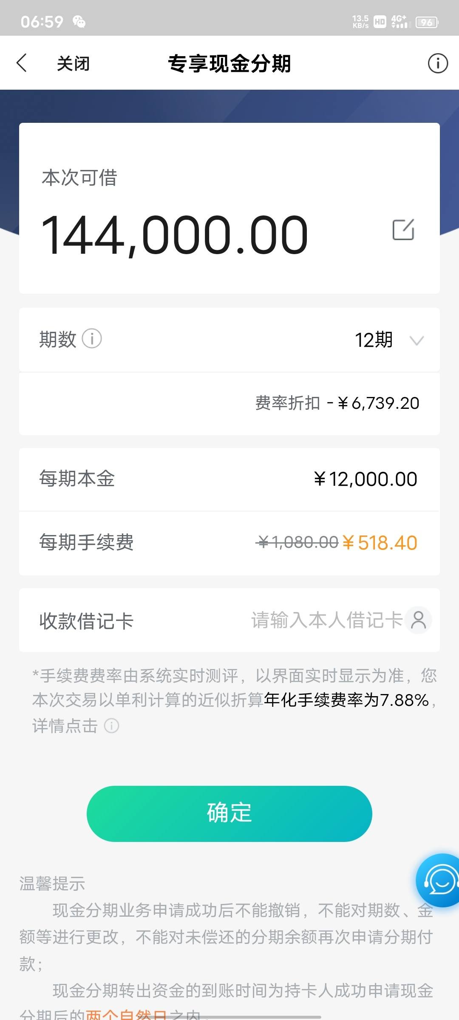Tap the contact person icon in 收款借记卡
Viewport: 459px width, 1020px height.
(x=419, y=620)
